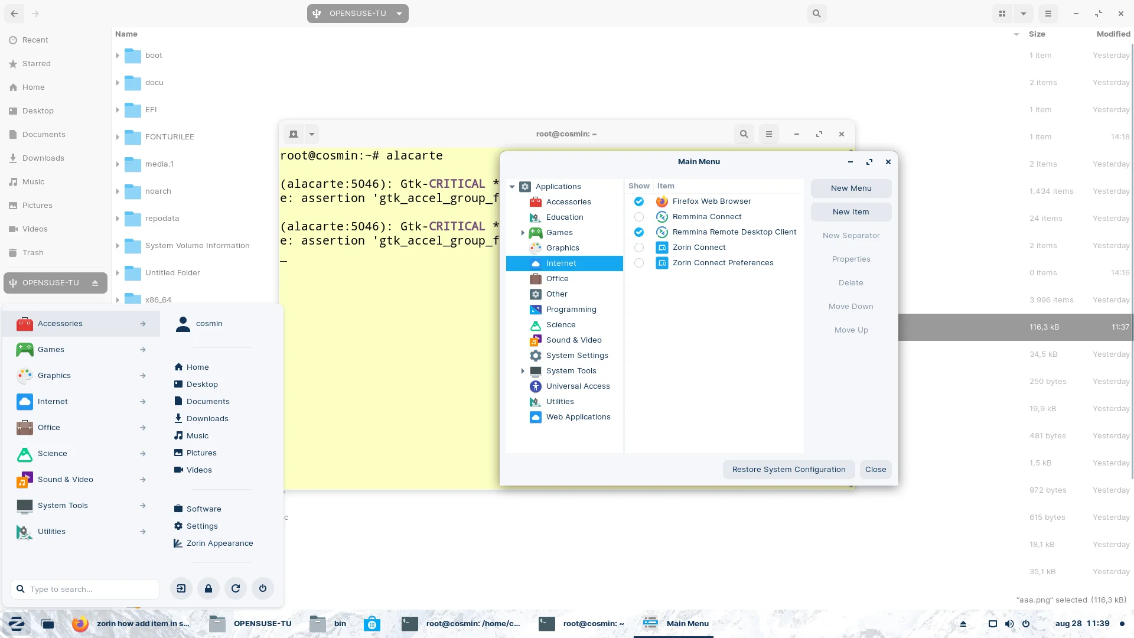Open Firefox from the taskbar
Viewport: 1134px width, 638px height.
coord(79,623)
